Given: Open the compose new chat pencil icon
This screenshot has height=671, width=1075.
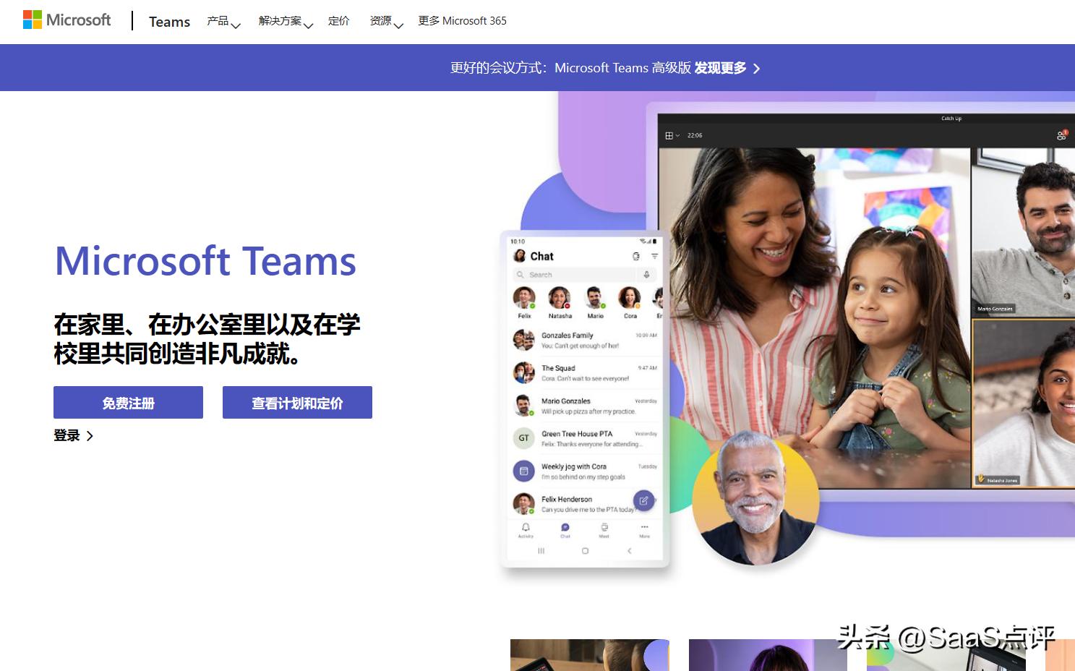Looking at the screenshot, I should (x=643, y=500).
